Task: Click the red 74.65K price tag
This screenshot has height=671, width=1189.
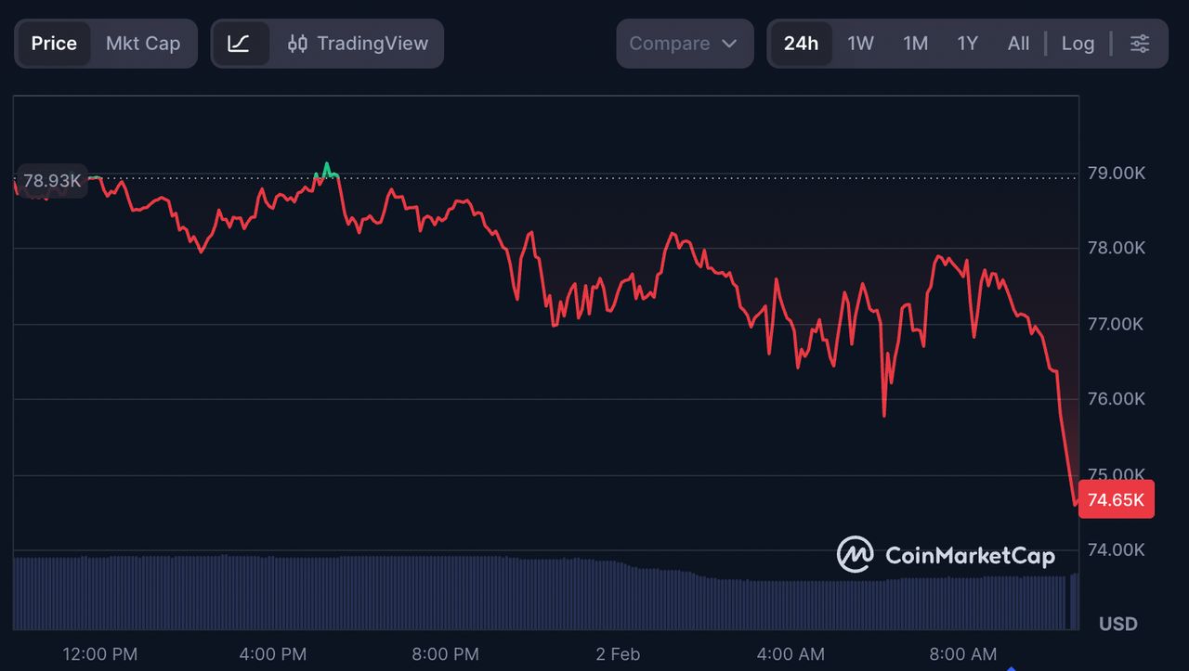Action: tap(1116, 499)
